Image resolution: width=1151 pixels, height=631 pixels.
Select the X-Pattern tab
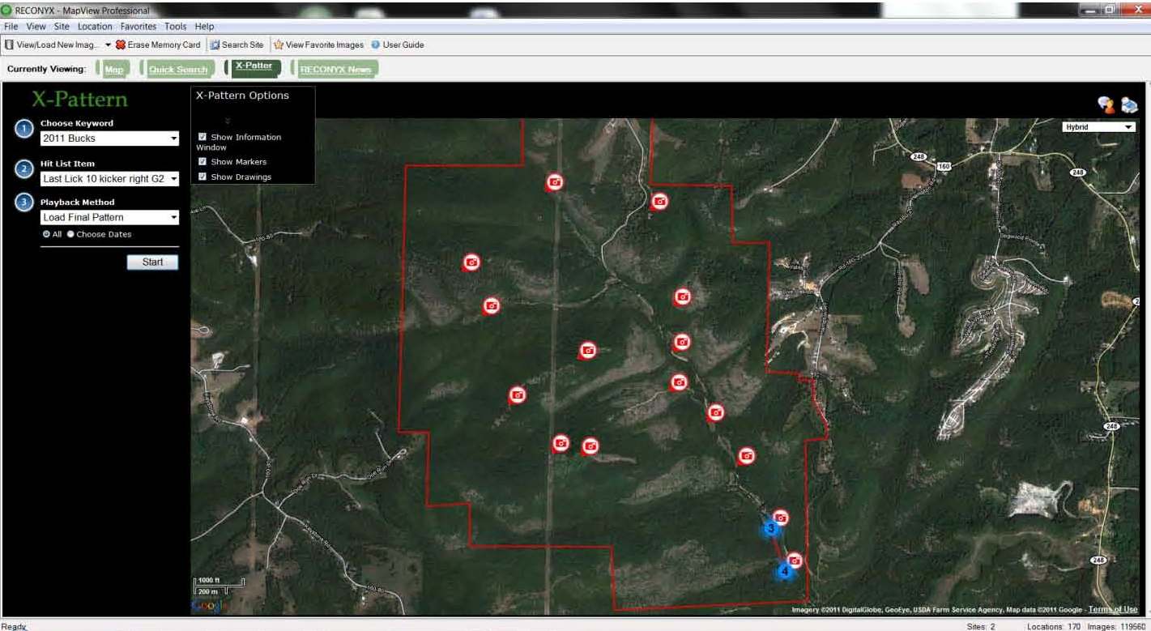[x=254, y=67]
